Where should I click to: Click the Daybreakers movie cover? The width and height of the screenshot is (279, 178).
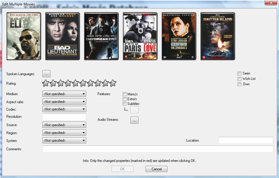[101, 36]
